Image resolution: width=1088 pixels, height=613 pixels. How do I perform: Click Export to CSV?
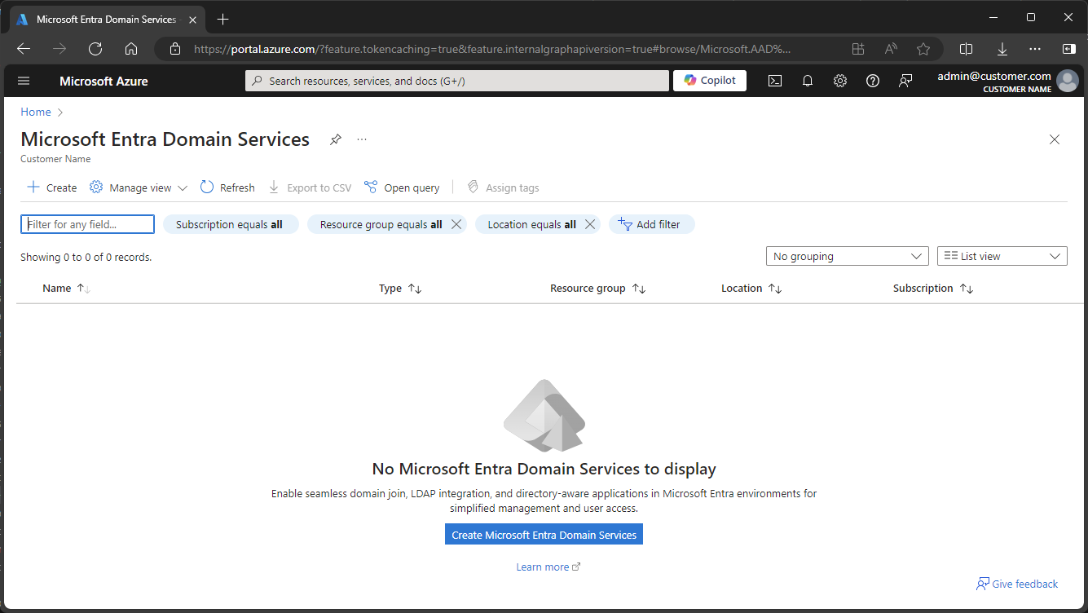[310, 187]
